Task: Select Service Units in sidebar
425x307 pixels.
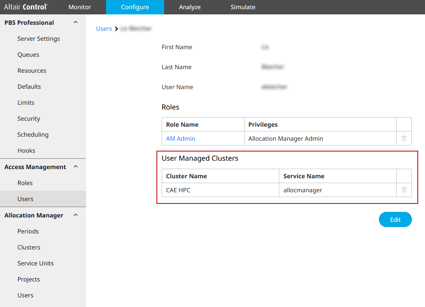Action: [x=36, y=263]
